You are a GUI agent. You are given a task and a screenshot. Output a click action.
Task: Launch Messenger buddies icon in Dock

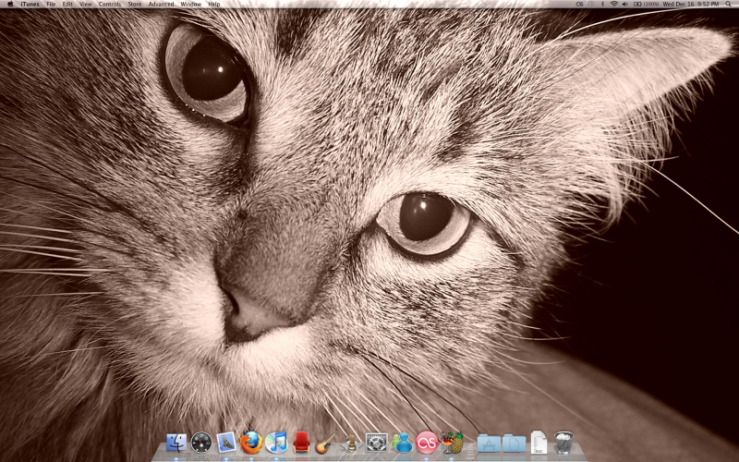[x=402, y=444]
